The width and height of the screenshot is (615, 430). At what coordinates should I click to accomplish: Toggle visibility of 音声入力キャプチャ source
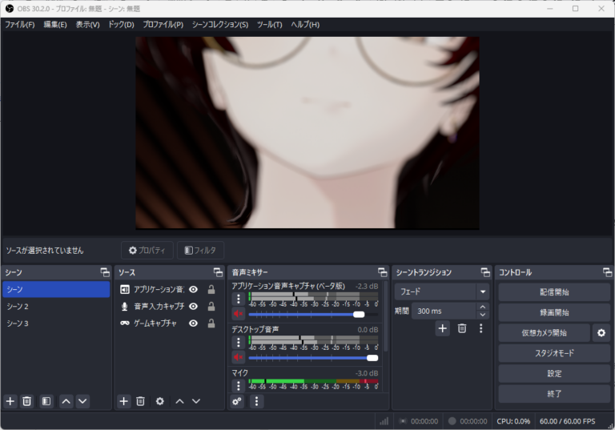pyautogui.click(x=193, y=307)
